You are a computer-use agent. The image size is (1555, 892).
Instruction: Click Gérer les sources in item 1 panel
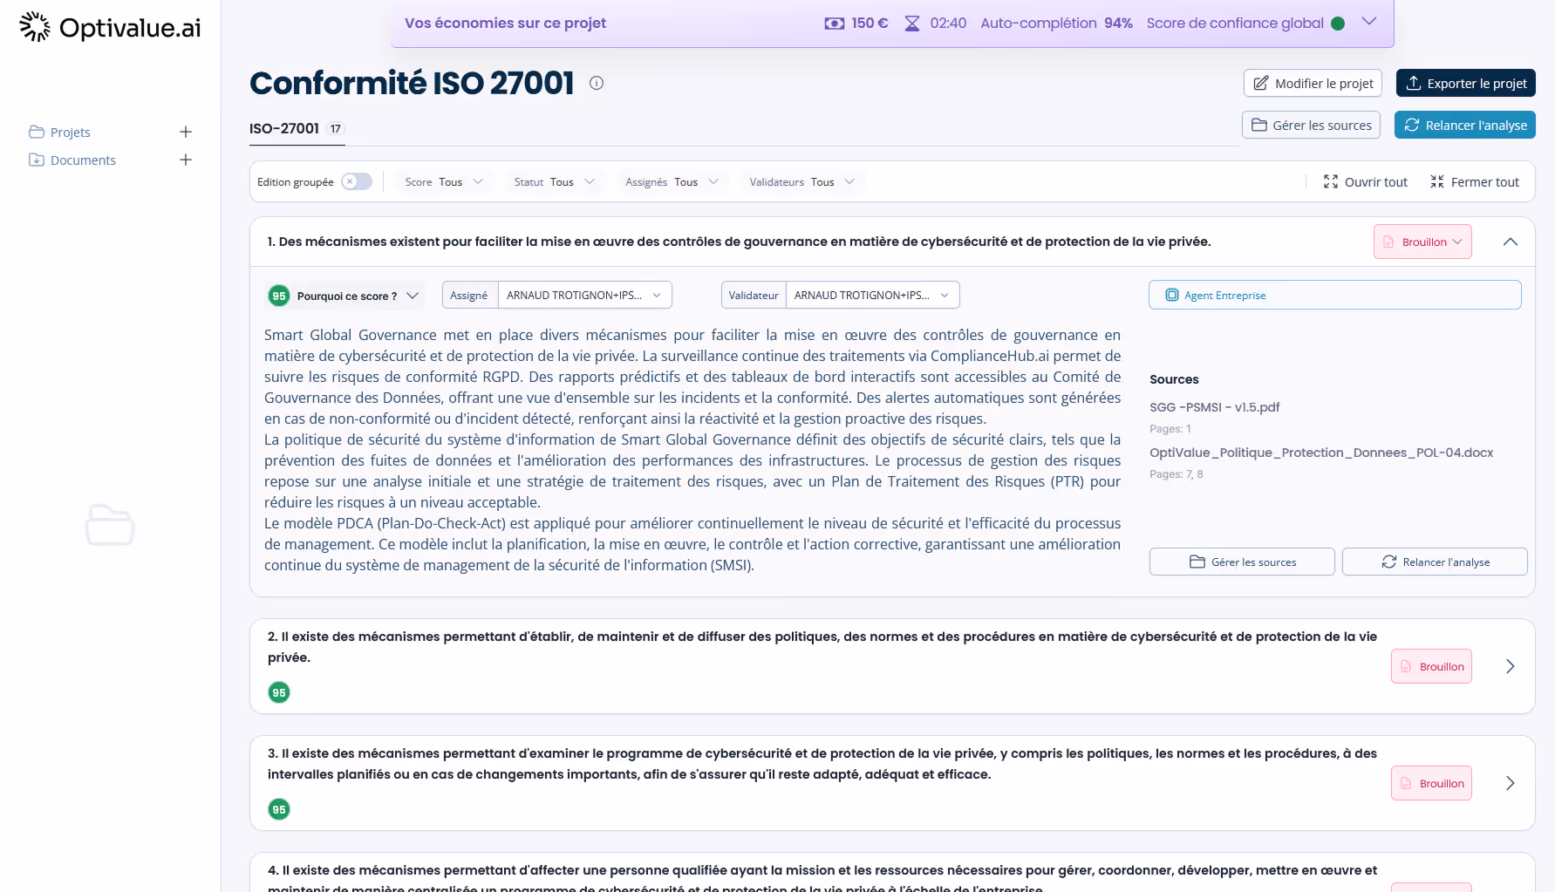click(1242, 562)
